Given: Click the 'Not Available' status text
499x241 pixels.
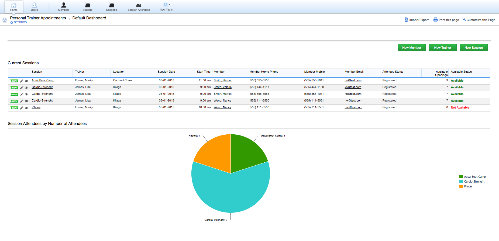Looking at the screenshot, I should coord(460,107).
